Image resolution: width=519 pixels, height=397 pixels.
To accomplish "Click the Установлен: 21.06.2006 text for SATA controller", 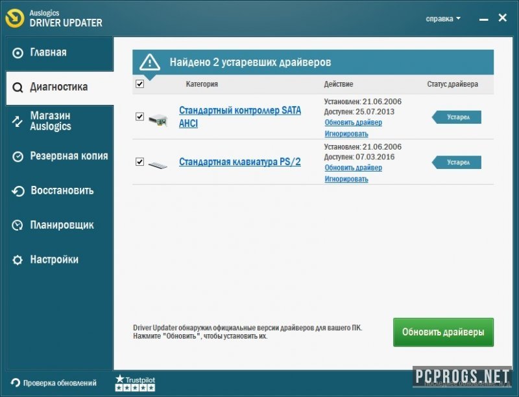I will (x=363, y=102).
